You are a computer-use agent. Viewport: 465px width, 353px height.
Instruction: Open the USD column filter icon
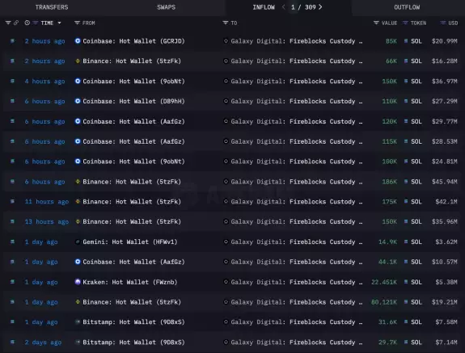(442, 23)
